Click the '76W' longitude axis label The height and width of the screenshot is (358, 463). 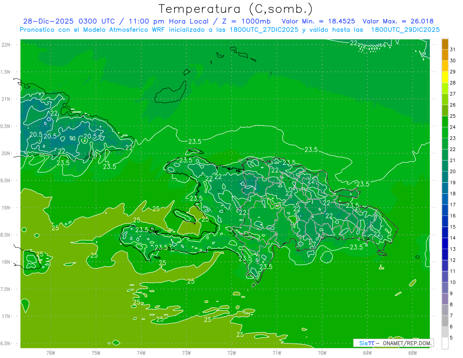click(51, 353)
